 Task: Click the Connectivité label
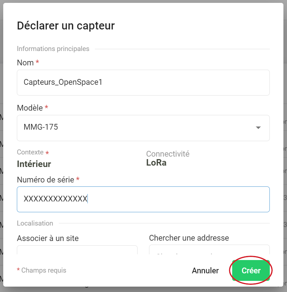[x=168, y=154]
